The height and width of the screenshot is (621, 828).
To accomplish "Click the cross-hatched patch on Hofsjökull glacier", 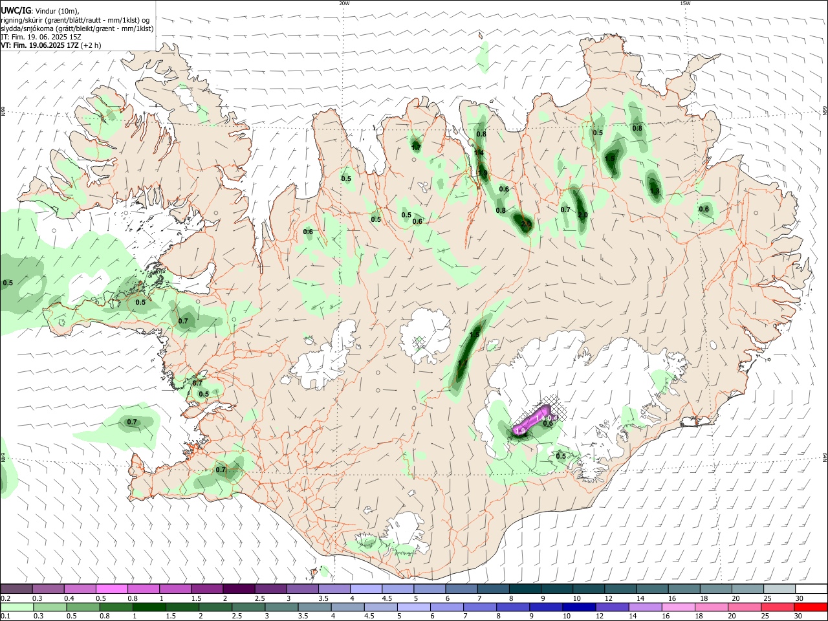I will [x=420, y=341].
